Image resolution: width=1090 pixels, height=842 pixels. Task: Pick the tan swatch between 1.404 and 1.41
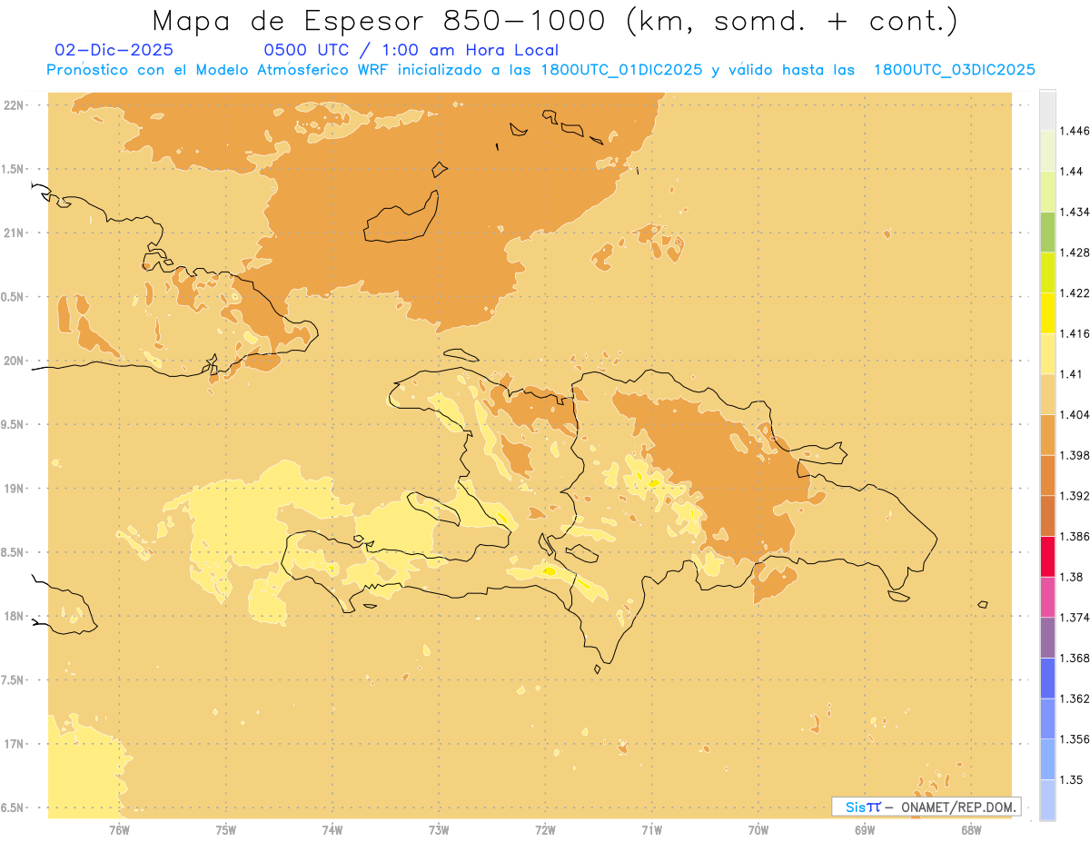(x=1047, y=394)
